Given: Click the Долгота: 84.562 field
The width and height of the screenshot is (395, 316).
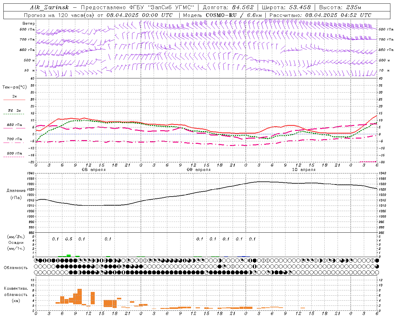Looking at the screenshot, I should coord(228,7).
